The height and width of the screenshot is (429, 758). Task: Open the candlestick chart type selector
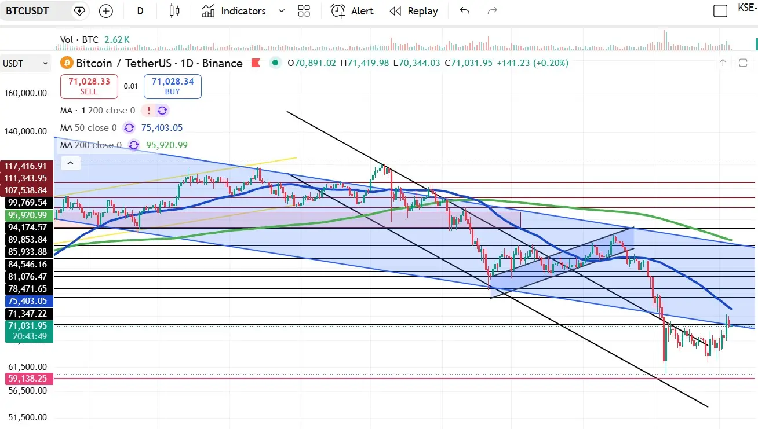(174, 11)
